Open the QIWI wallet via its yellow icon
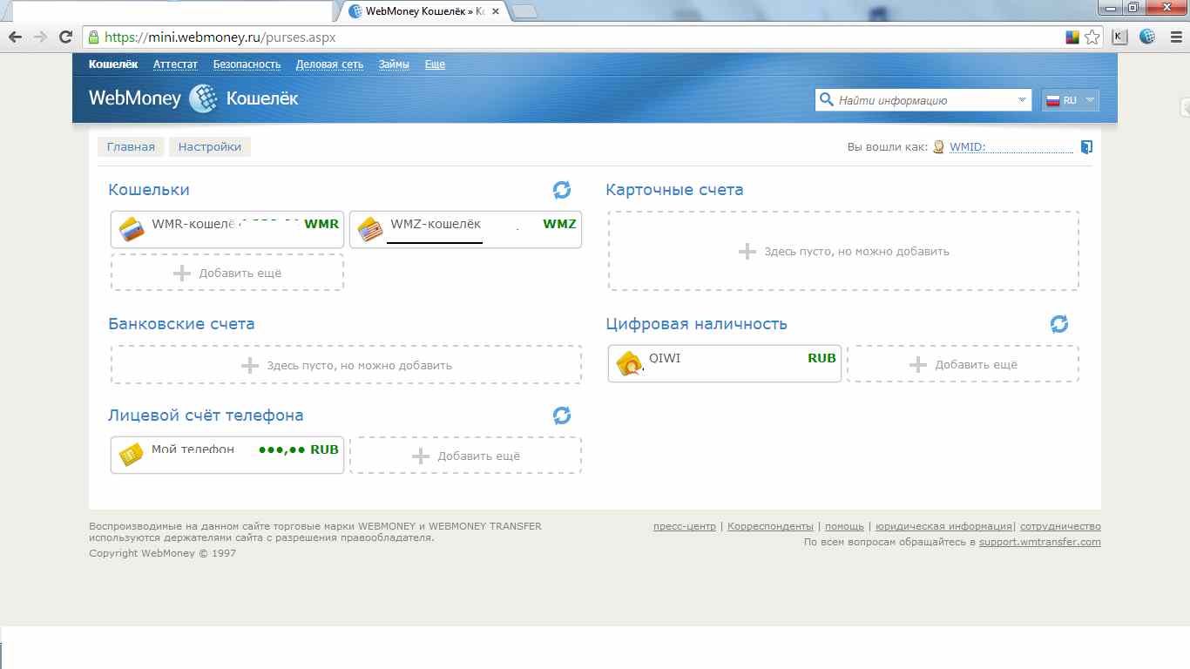 pos(626,362)
